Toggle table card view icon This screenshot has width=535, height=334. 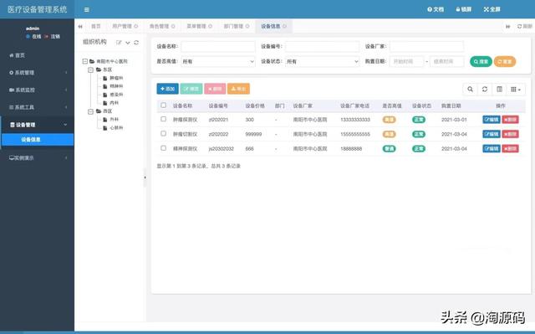coord(499,89)
